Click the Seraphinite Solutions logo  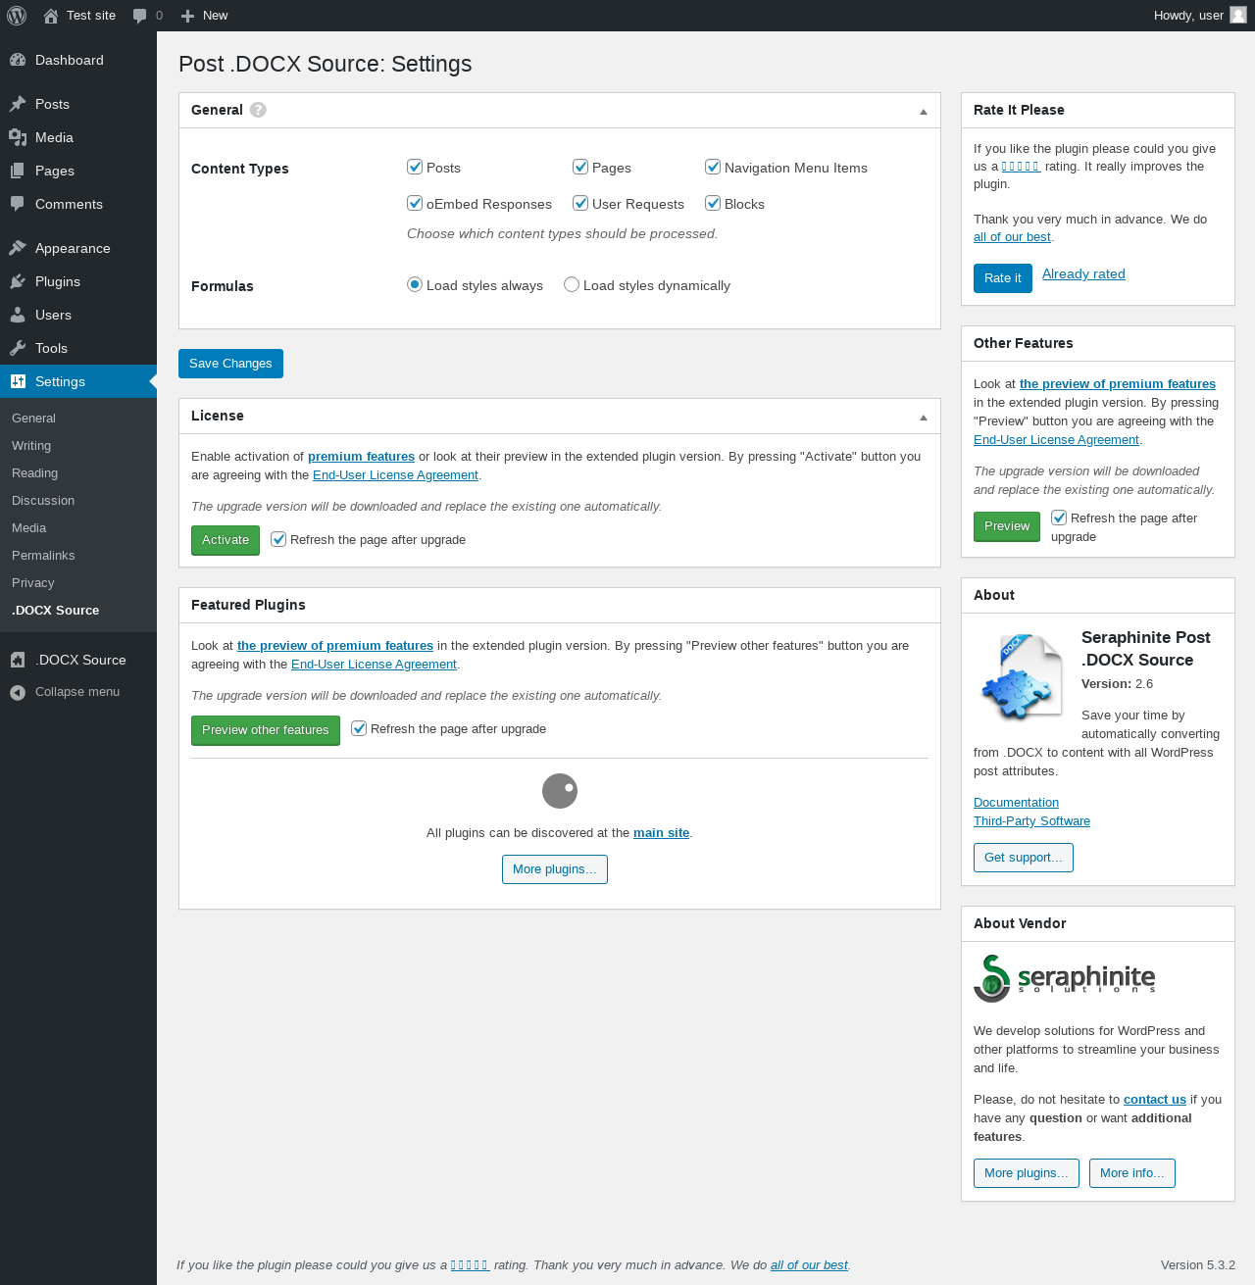pos(1065,978)
